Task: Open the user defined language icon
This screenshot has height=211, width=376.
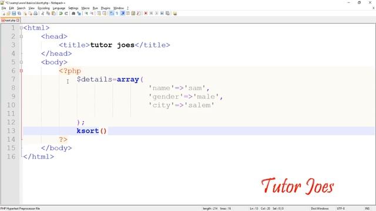Action: (128, 13)
